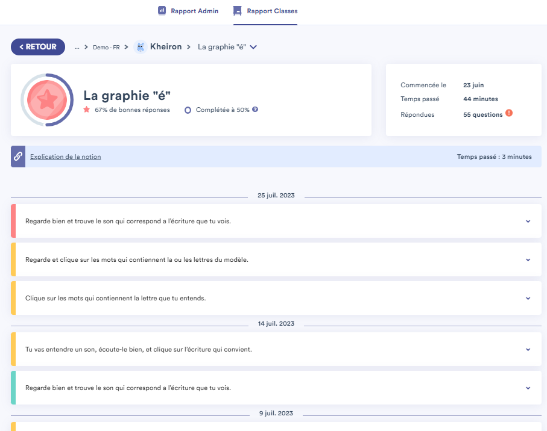Click the chain link icon

point(18,157)
